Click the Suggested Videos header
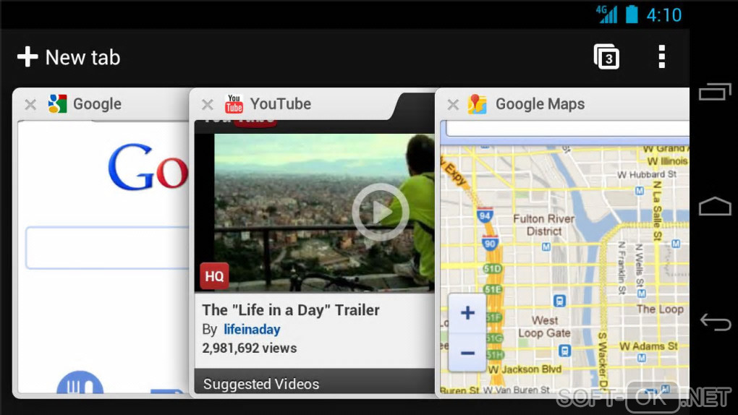Screen dimensions: 738x415 click(x=261, y=384)
